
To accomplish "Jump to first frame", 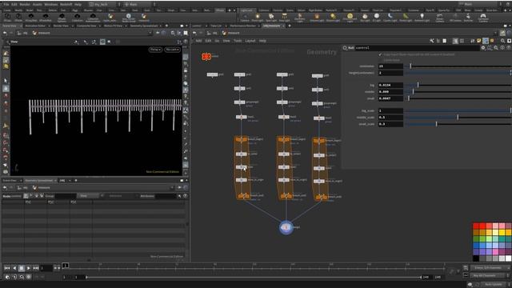I will tap(7, 268).
